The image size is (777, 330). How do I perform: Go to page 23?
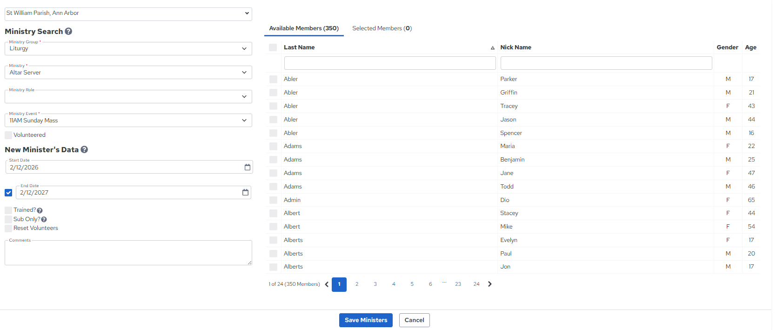tap(458, 284)
